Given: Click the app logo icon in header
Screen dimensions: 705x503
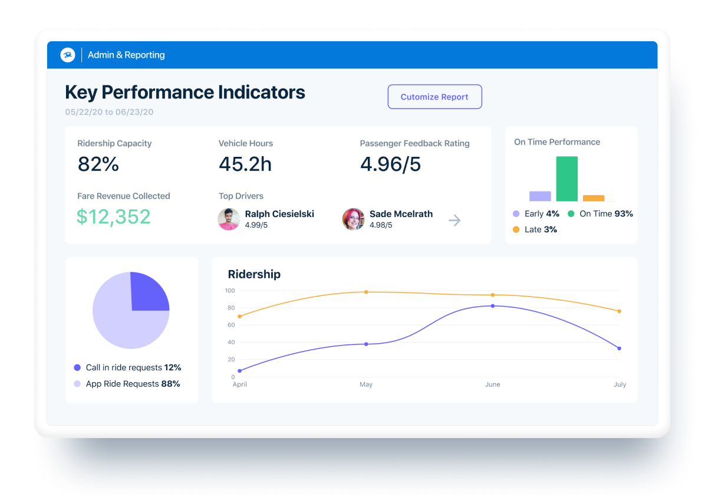Looking at the screenshot, I should point(68,55).
